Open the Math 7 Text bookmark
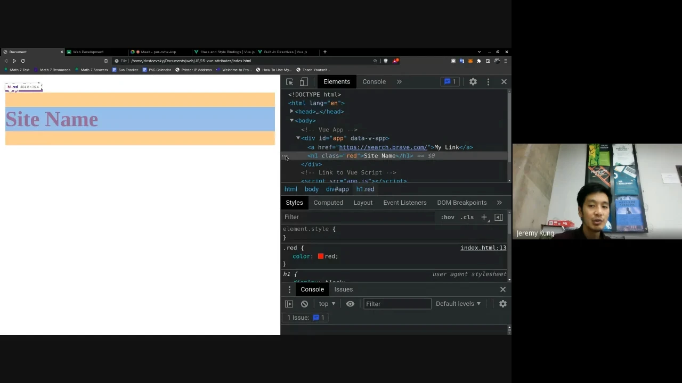Viewport: 682px width, 383px height. click(x=17, y=70)
